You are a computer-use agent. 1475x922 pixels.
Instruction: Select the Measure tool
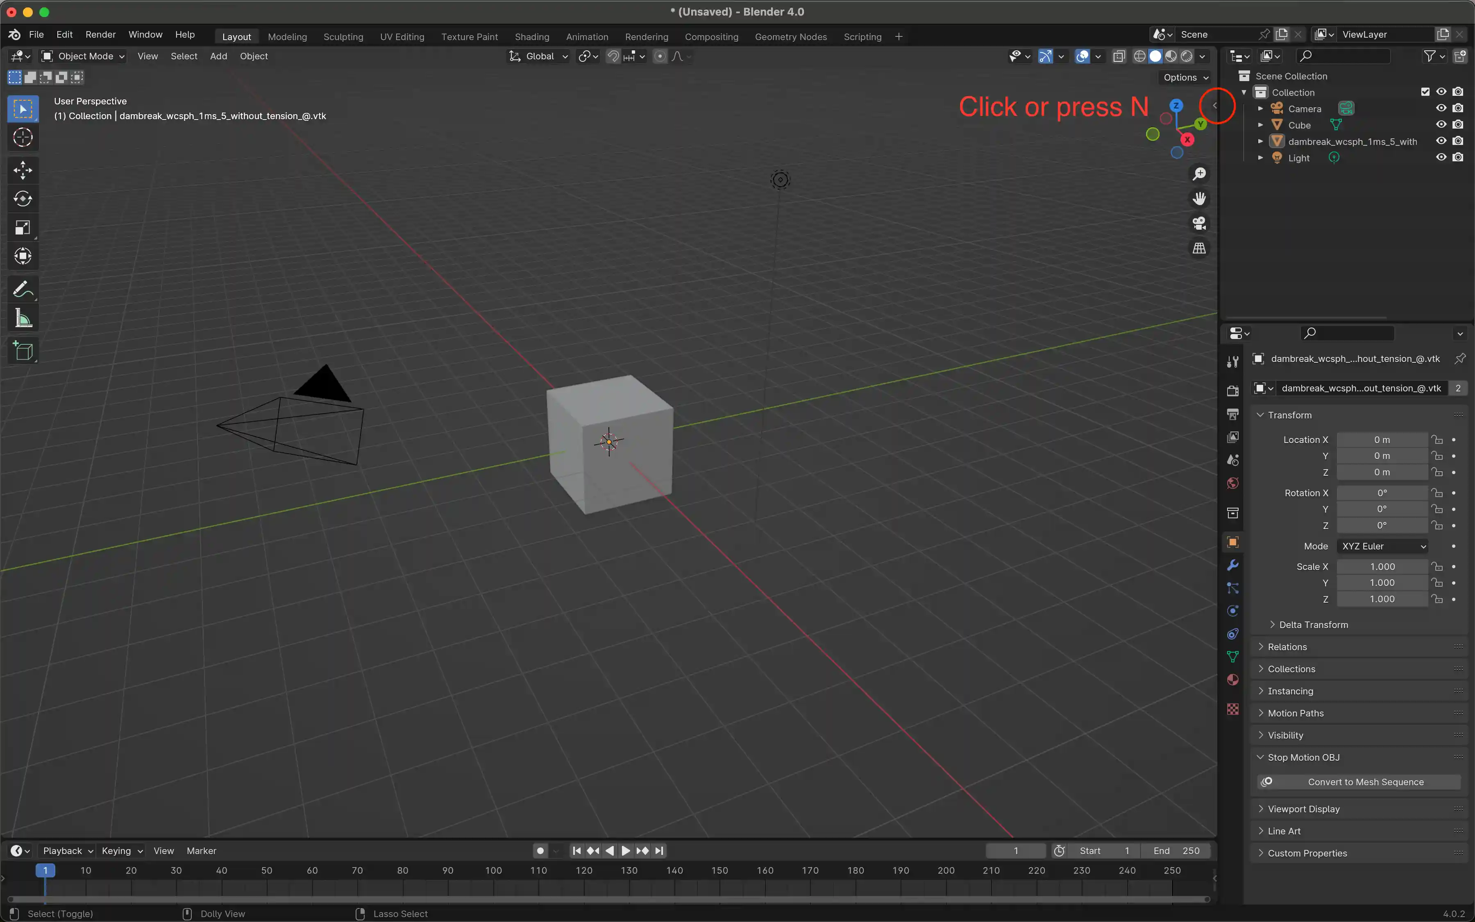coord(23,318)
